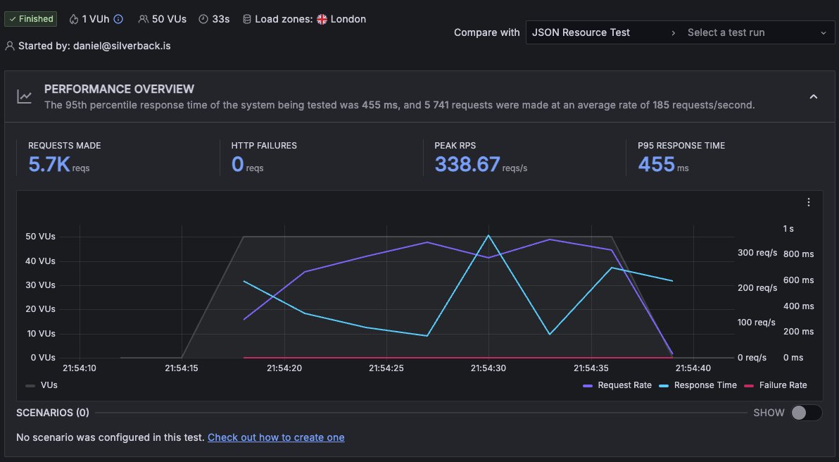
Task: Click the Failure Rate red legend swatch
Action: [749, 386]
